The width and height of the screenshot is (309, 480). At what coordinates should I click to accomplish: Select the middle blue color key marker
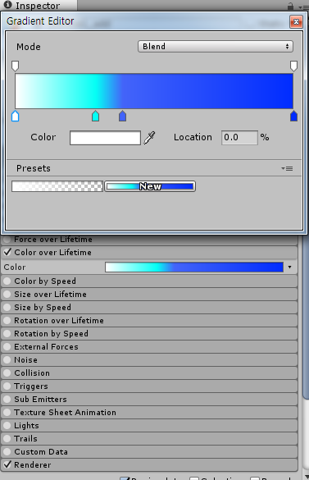click(122, 116)
